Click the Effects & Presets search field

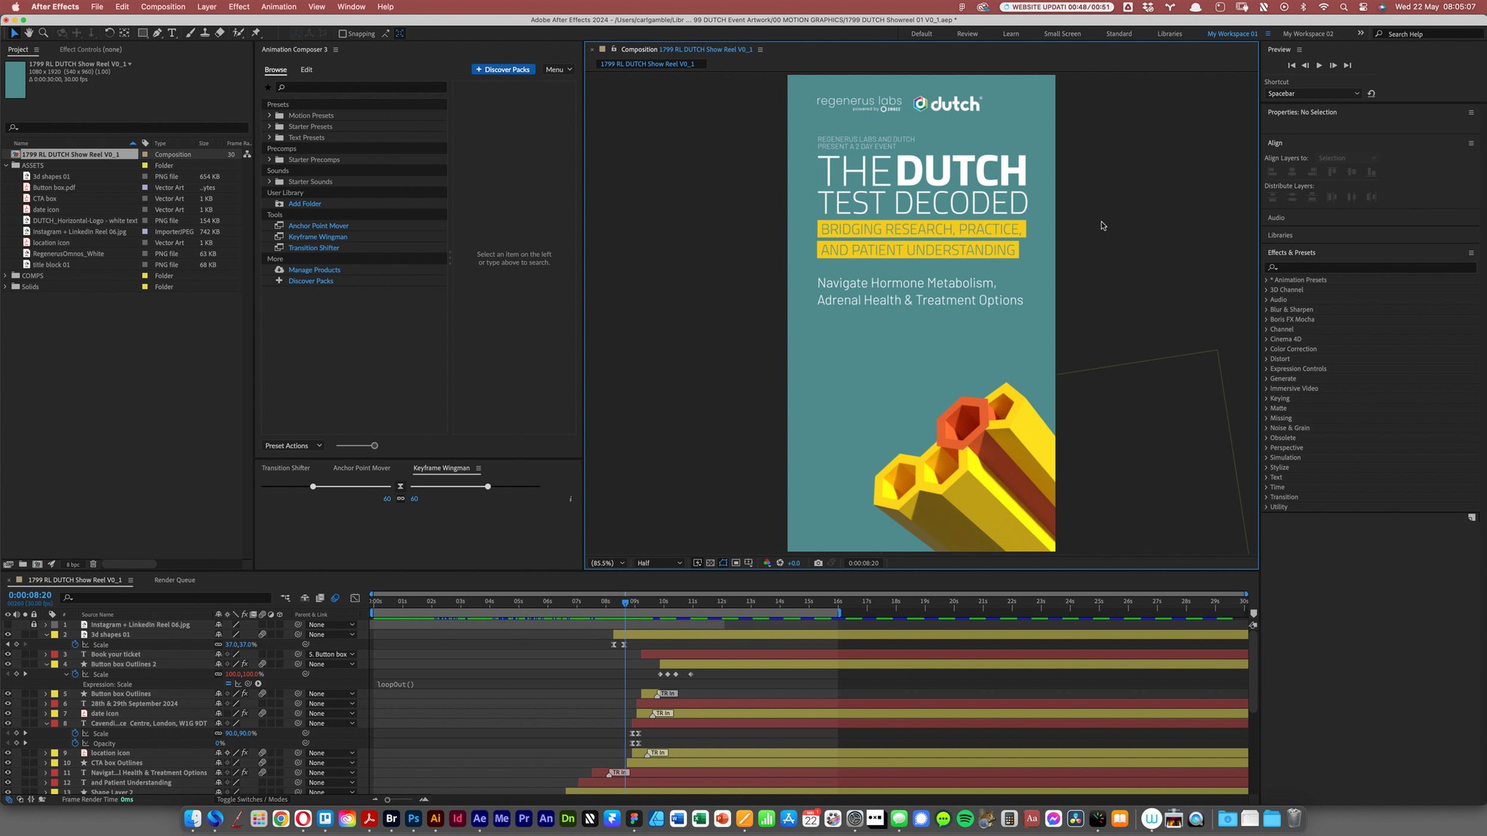coord(1371,267)
